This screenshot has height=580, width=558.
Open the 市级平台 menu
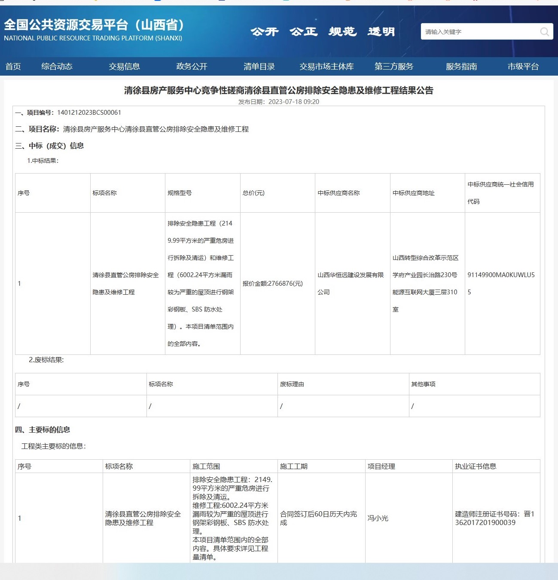(523, 67)
